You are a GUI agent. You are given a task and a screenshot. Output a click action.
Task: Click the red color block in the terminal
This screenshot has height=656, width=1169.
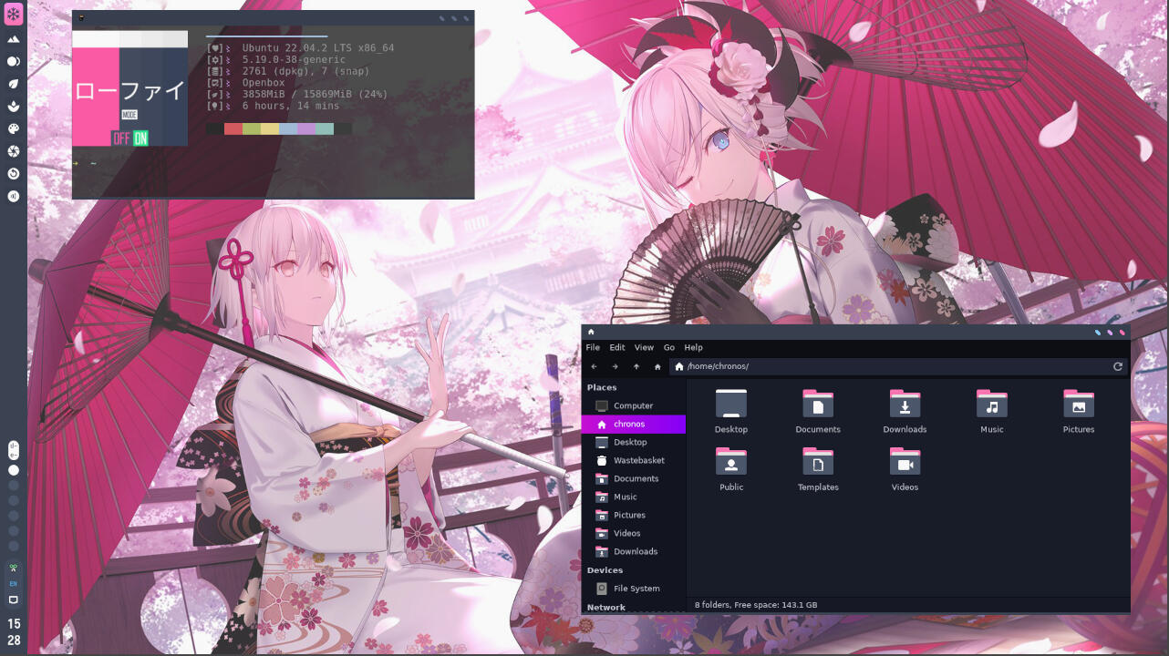[233, 128]
